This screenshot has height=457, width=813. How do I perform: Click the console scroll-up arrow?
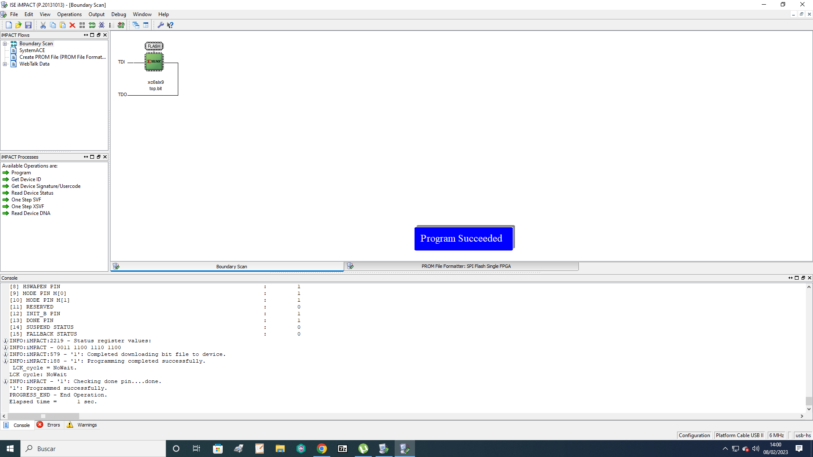(809, 287)
